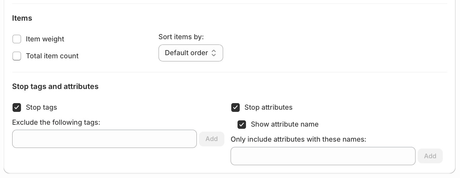Uncheck the Stop tags checkbox
The image size is (460, 178).
17,107
